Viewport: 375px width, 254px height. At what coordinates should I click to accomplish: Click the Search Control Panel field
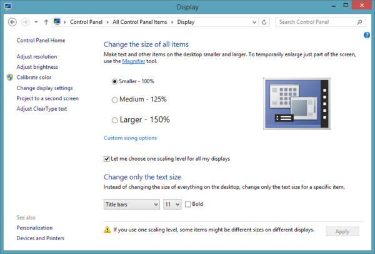coord(321,22)
